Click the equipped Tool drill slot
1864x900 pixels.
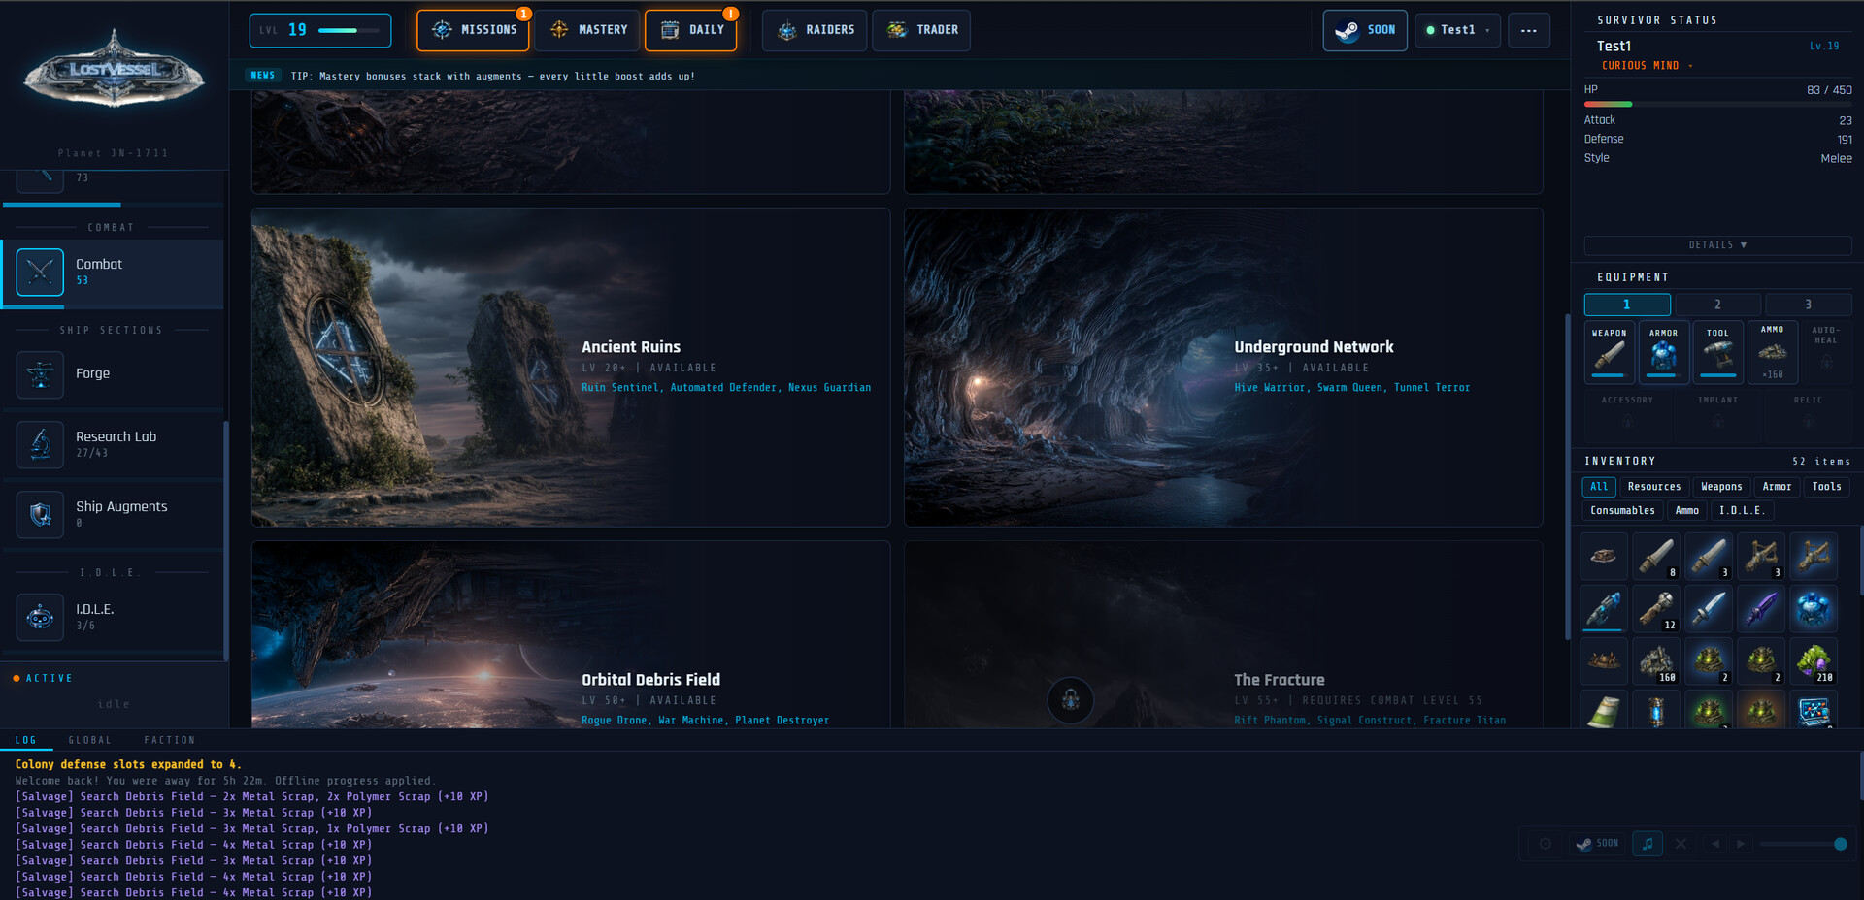1717,353
